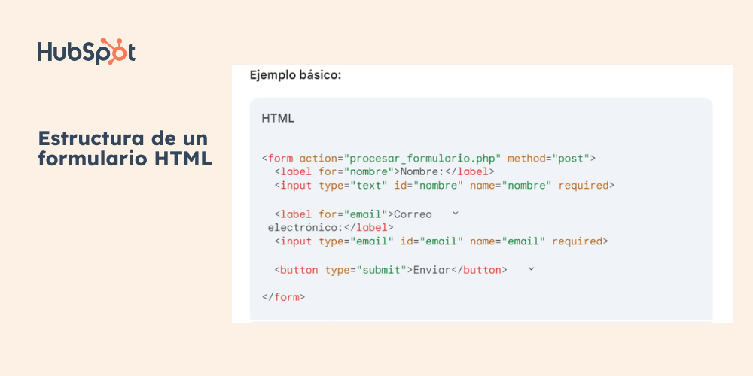Click the required attribute on nombre input
The width and height of the screenshot is (753, 376).
pyautogui.click(x=584, y=185)
